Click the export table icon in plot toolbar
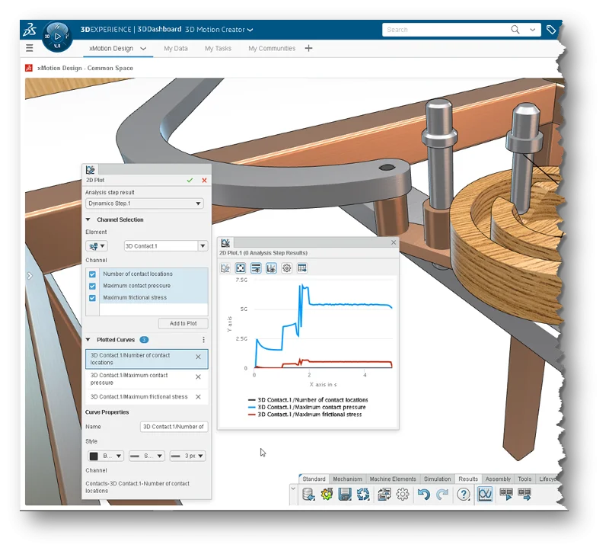The image size is (609, 551). [x=302, y=268]
